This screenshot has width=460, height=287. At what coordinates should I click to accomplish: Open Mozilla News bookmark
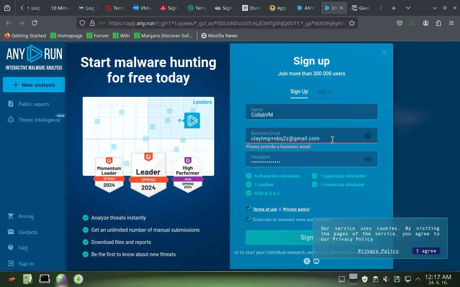pyautogui.click(x=219, y=36)
